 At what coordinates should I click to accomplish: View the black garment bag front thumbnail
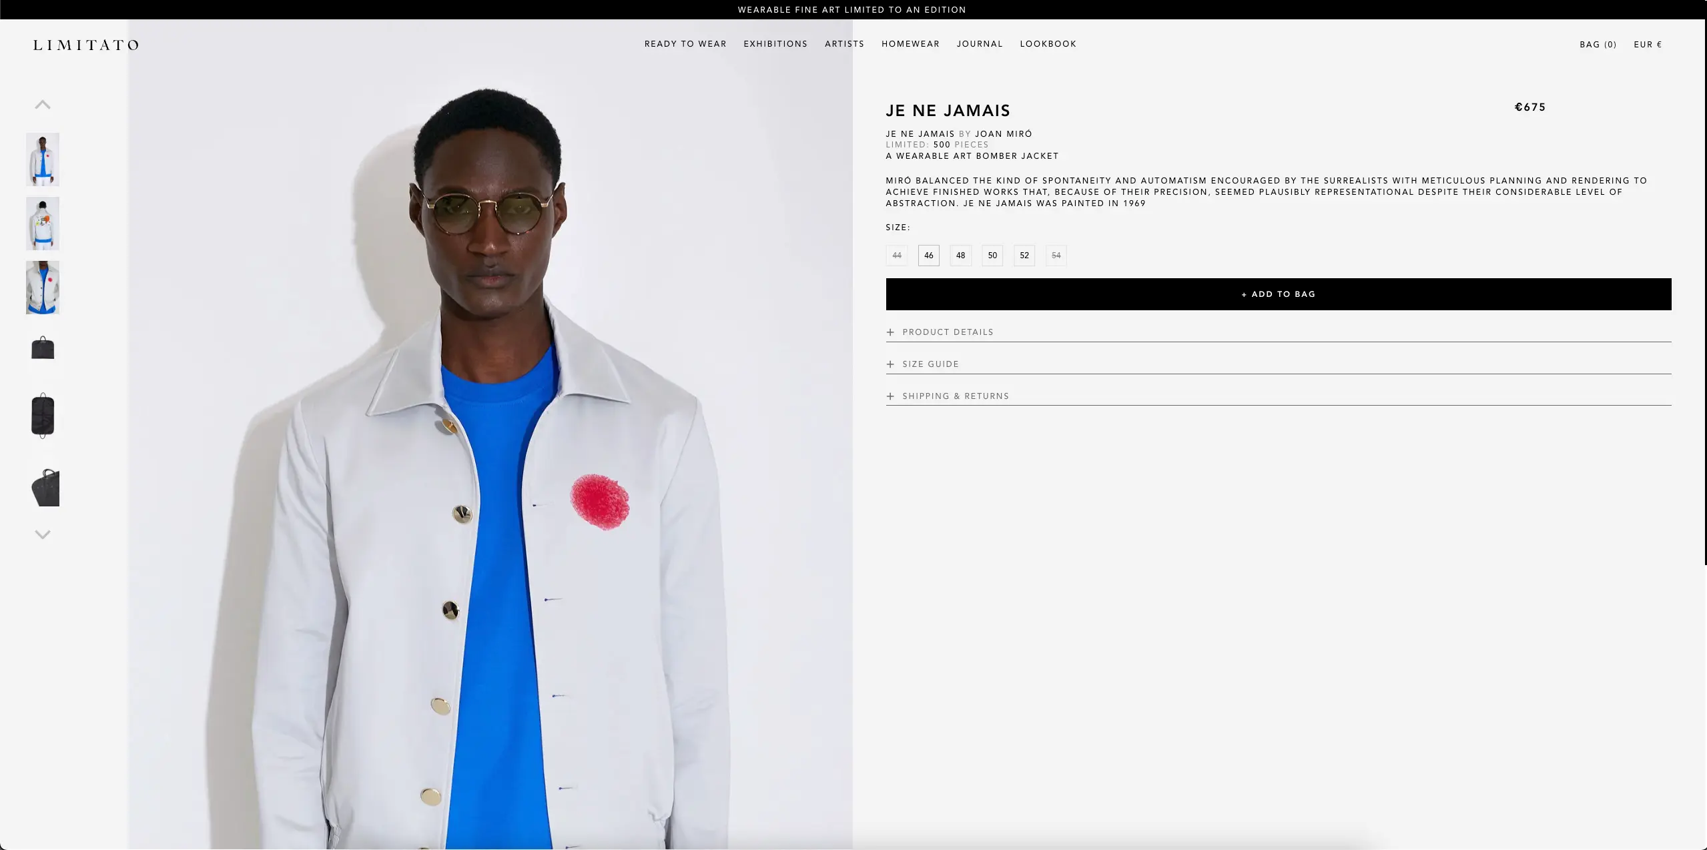(x=43, y=348)
